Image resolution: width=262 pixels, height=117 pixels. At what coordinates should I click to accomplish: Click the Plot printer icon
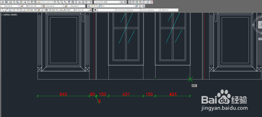point(11,2)
